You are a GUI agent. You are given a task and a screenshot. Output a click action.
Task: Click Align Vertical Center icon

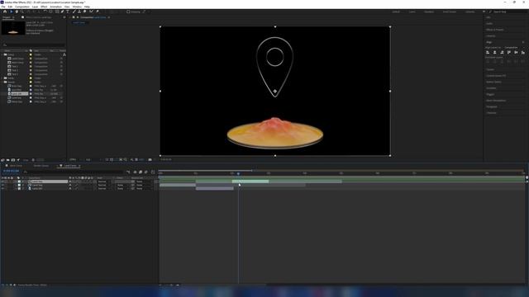[x=516, y=52]
